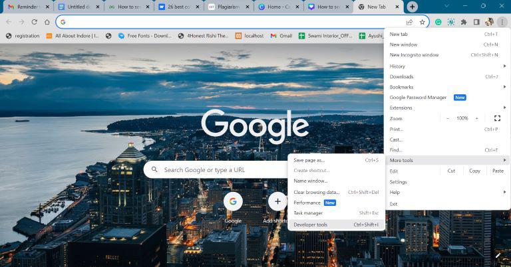Select New window from the menu

447,44
